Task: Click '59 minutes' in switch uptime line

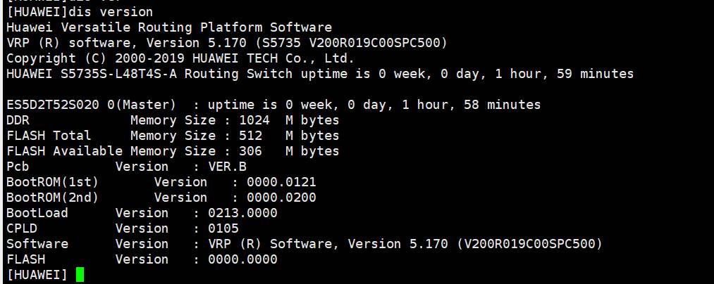Action: tap(595, 74)
